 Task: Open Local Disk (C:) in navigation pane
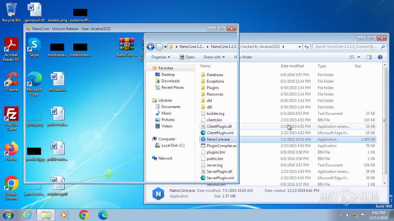(173, 145)
